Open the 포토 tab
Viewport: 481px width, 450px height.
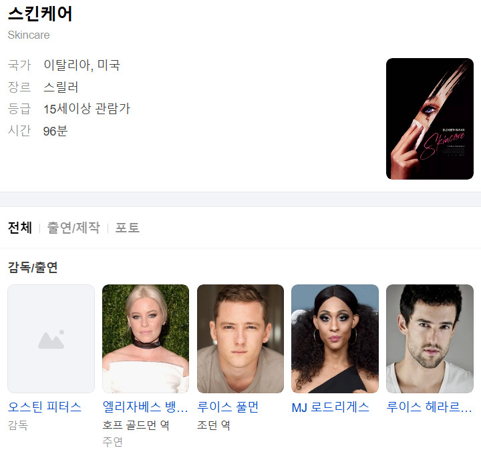(x=128, y=228)
